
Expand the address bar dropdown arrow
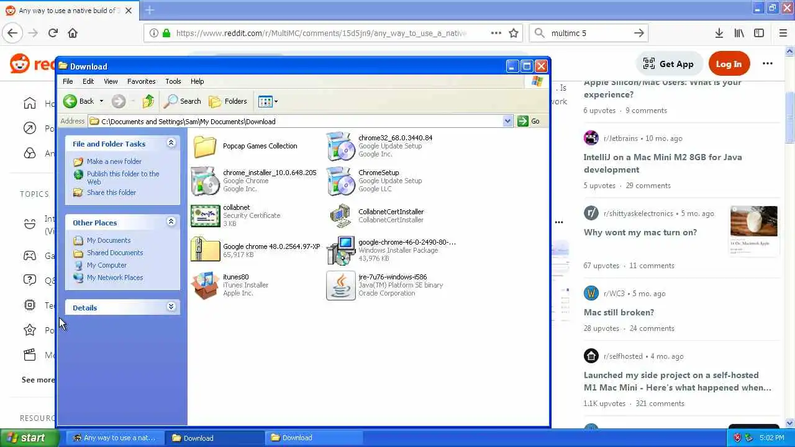[x=507, y=121]
